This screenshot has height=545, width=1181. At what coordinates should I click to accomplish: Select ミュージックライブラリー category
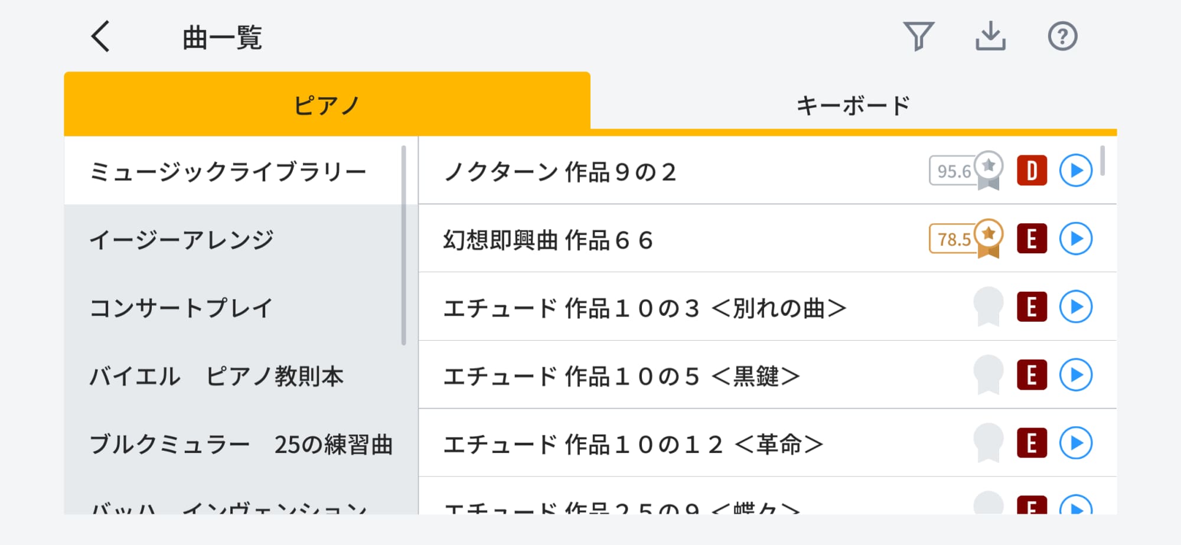point(228,172)
